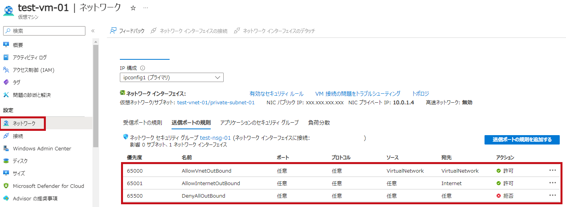Click the Internet destination cell
566x207 pixels.
(x=452, y=183)
